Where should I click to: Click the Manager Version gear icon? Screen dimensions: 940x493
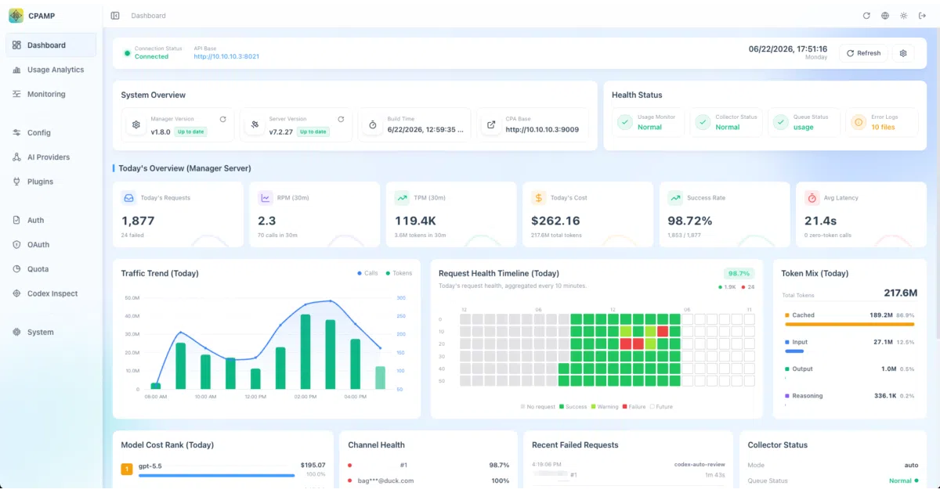(x=136, y=124)
